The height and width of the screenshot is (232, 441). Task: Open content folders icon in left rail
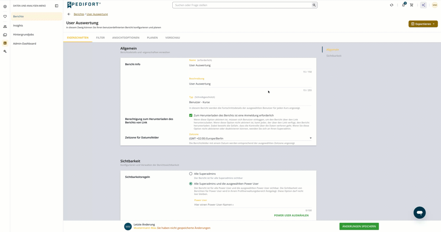[x=5, y=35]
